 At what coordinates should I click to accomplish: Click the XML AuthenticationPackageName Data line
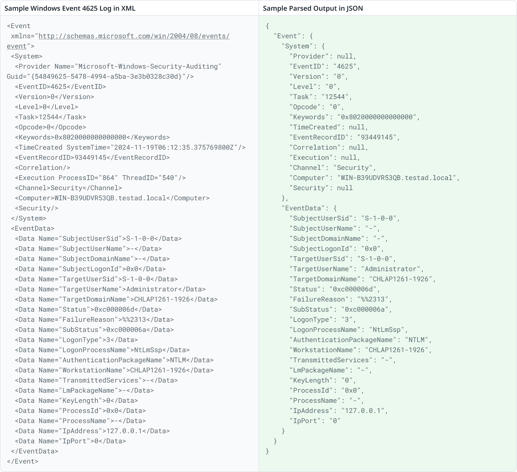pyautogui.click(x=114, y=360)
